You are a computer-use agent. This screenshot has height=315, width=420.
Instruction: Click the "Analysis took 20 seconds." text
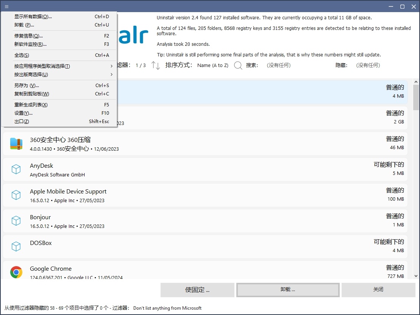[x=183, y=44]
